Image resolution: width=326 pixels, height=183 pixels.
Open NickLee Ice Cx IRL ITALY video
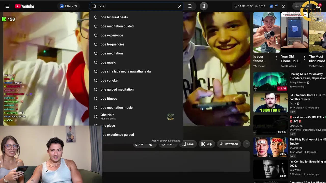[308, 119]
